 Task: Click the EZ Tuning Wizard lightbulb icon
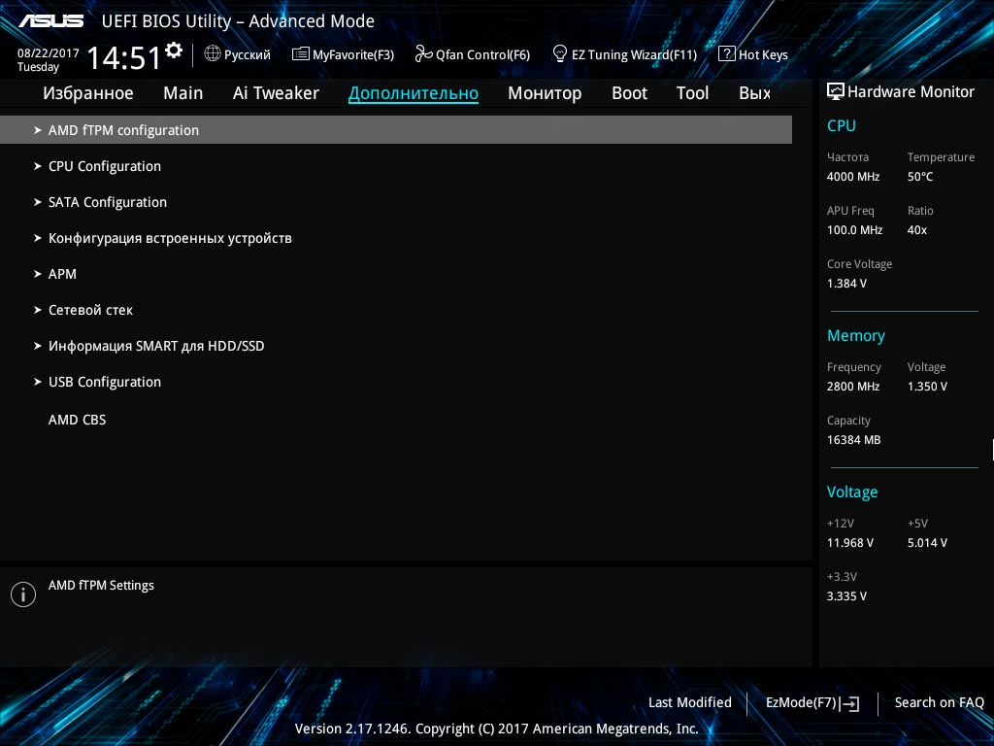point(560,53)
